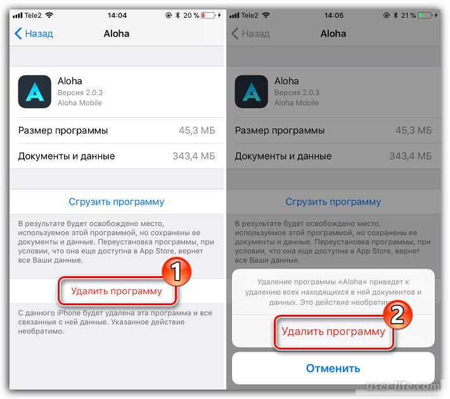Offload app via Сгрузить программу on left
Screen dimensions: 450x399
coord(117,201)
